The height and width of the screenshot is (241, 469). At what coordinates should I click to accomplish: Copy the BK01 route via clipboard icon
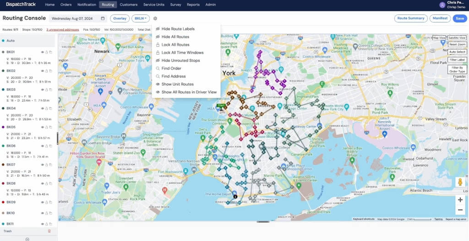(50, 52)
